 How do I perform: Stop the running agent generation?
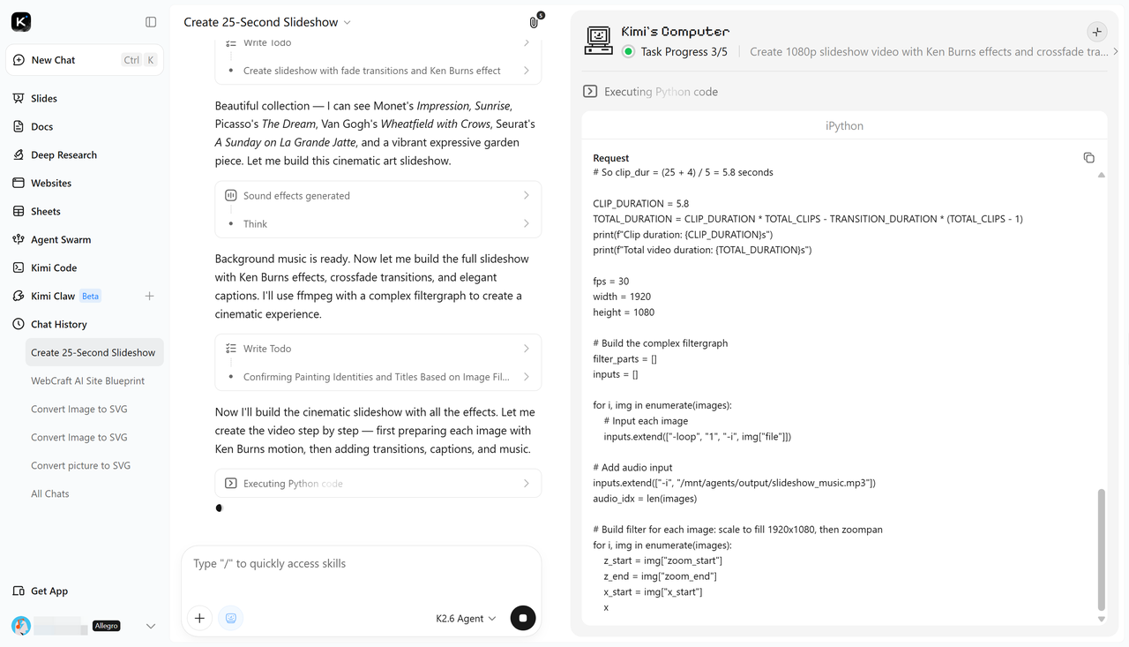pos(523,618)
